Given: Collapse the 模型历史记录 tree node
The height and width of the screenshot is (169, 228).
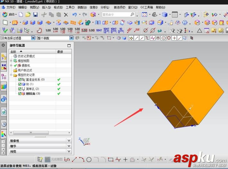Looking at the screenshot, I should point(11,75).
